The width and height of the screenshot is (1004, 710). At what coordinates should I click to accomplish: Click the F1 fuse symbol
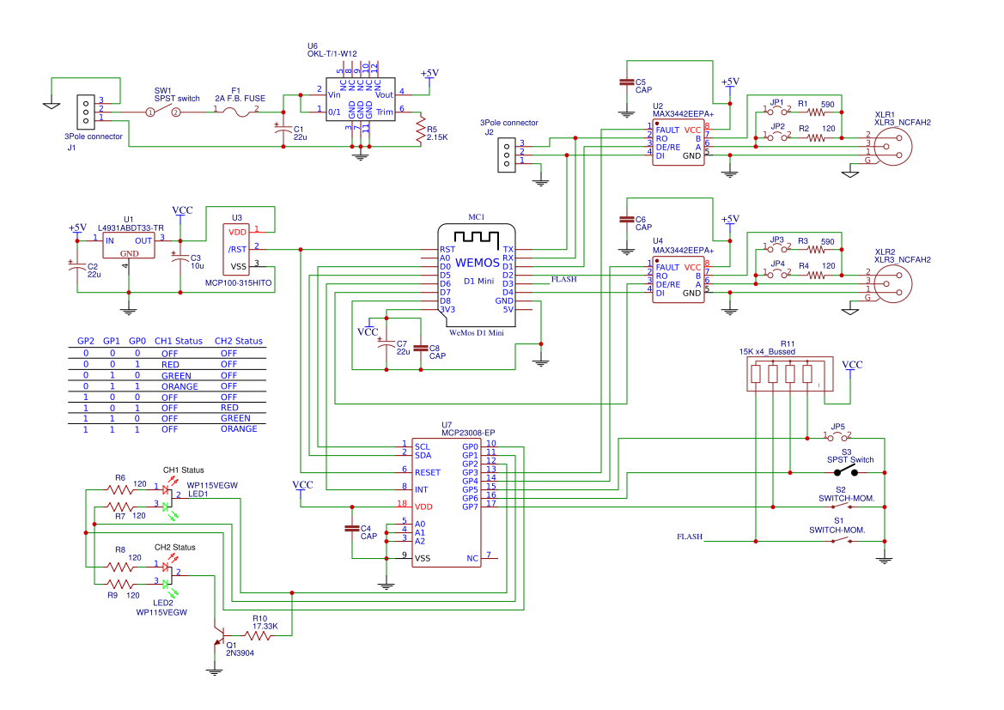pyautogui.click(x=235, y=112)
